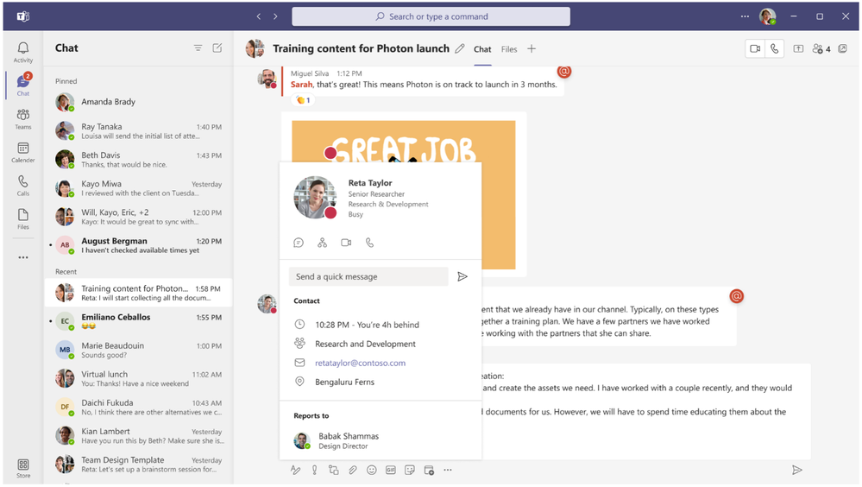Go back with the navigation arrow
Viewport: 862px width, 487px height.
pyautogui.click(x=258, y=16)
